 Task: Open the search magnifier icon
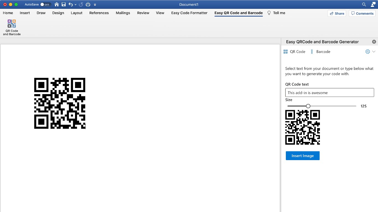(364, 4)
